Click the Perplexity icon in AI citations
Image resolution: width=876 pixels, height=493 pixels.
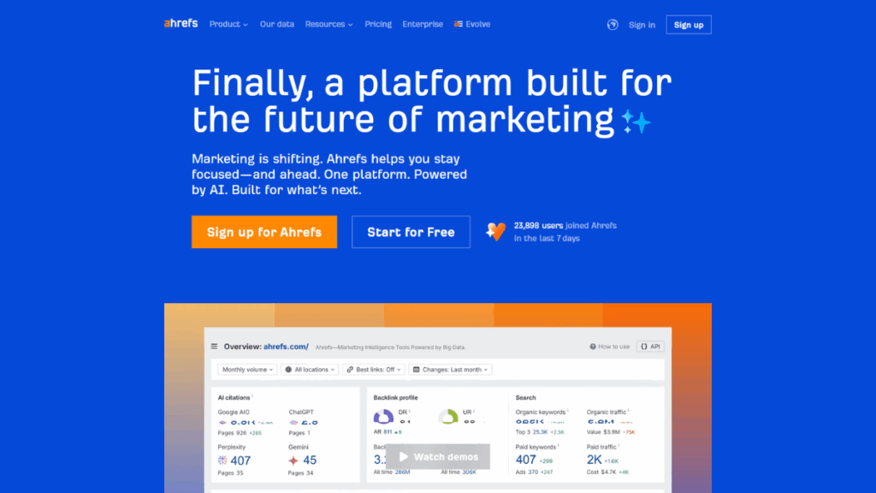[221, 460]
